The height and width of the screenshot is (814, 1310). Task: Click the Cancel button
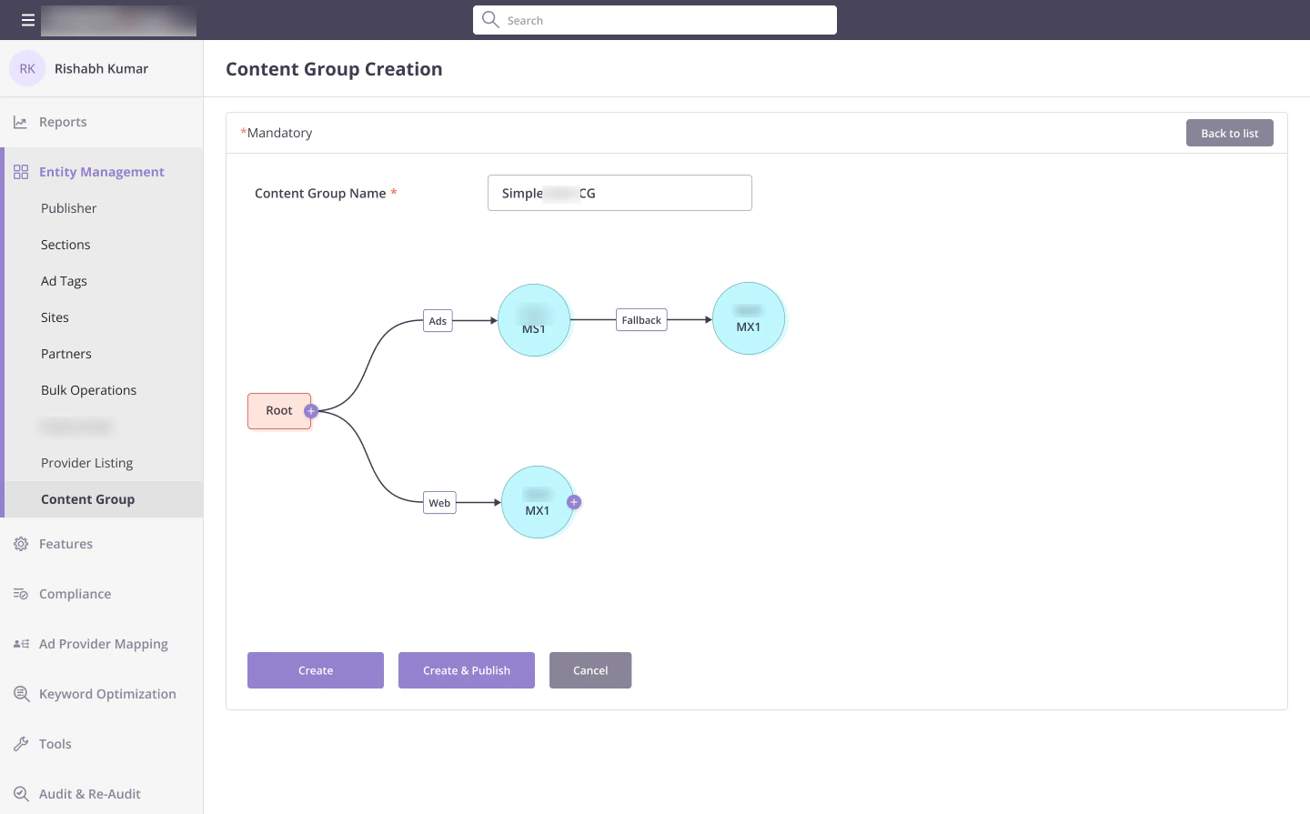[590, 670]
